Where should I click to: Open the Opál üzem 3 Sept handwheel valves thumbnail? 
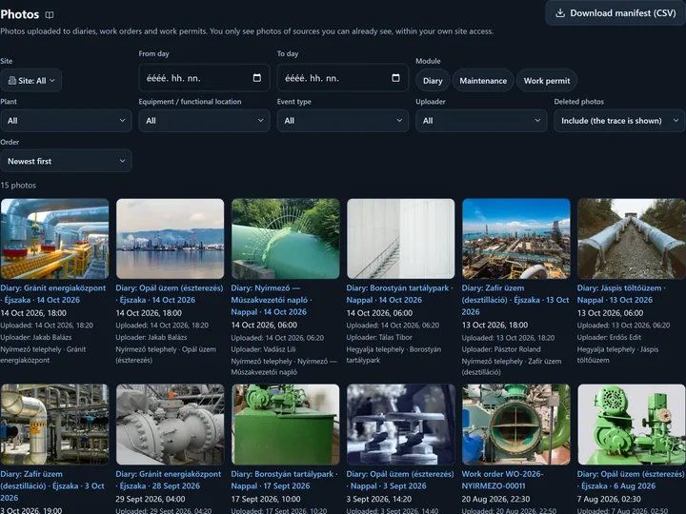pos(401,425)
